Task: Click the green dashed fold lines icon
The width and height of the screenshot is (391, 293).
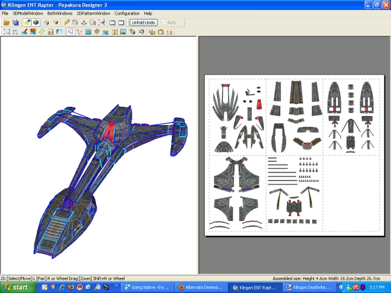Action: pyautogui.click(x=42, y=32)
